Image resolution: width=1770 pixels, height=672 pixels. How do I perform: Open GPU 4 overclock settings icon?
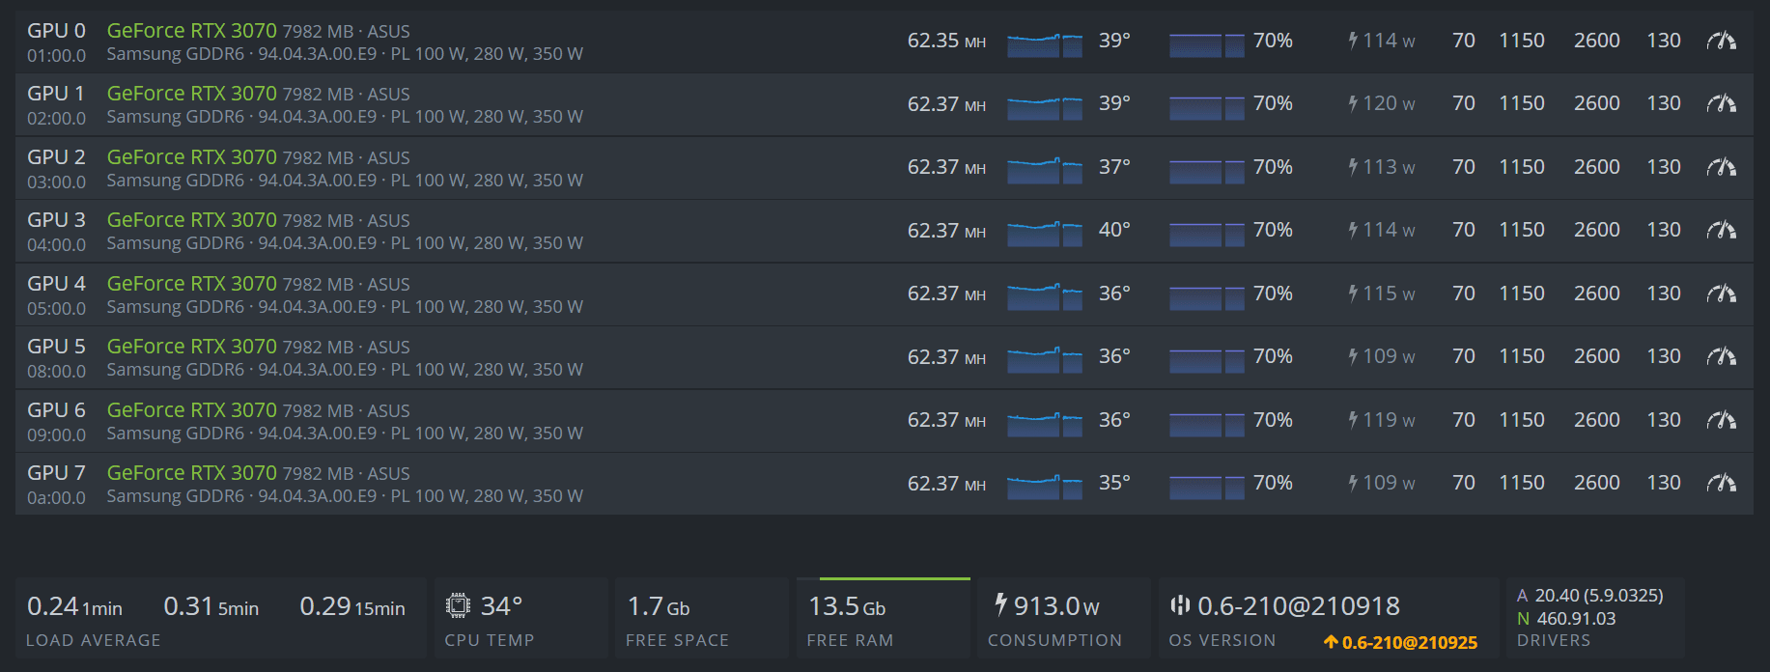(x=1721, y=294)
